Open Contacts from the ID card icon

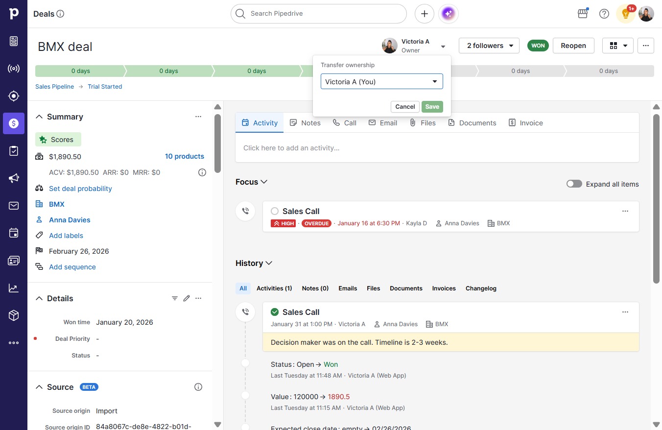pyautogui.click(x=14, y=261)
